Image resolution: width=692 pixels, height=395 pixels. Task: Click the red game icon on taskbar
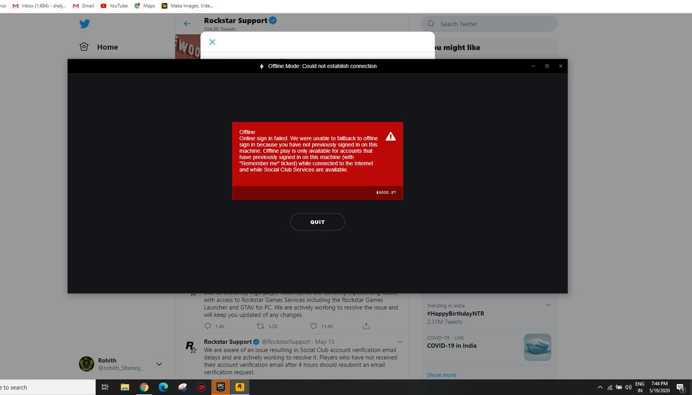(201, 388)
